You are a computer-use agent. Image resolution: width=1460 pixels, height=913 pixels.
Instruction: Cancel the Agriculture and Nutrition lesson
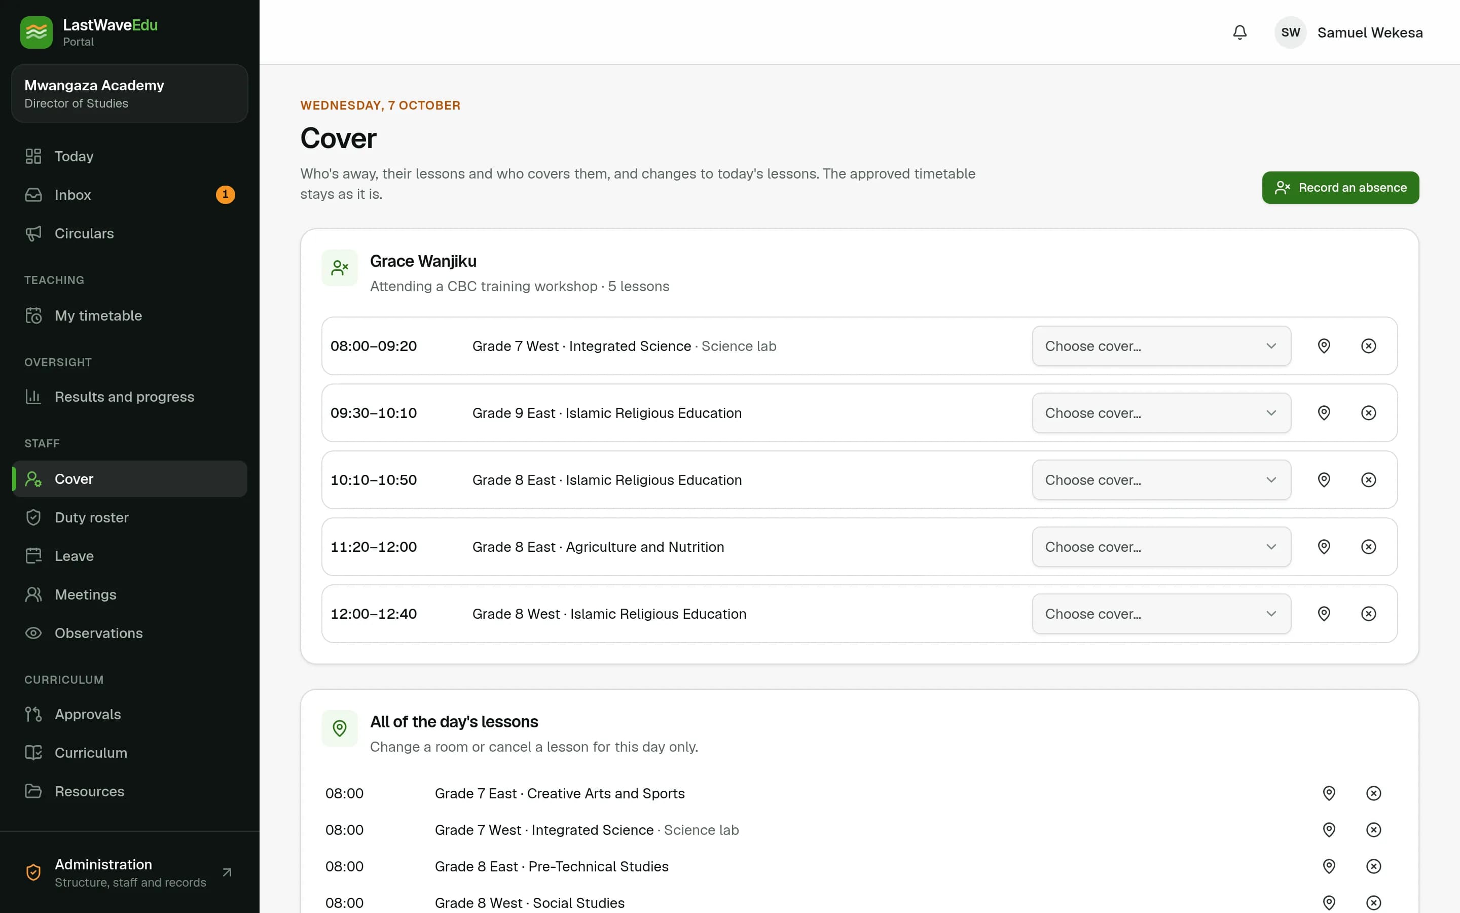click(1368, 547)
